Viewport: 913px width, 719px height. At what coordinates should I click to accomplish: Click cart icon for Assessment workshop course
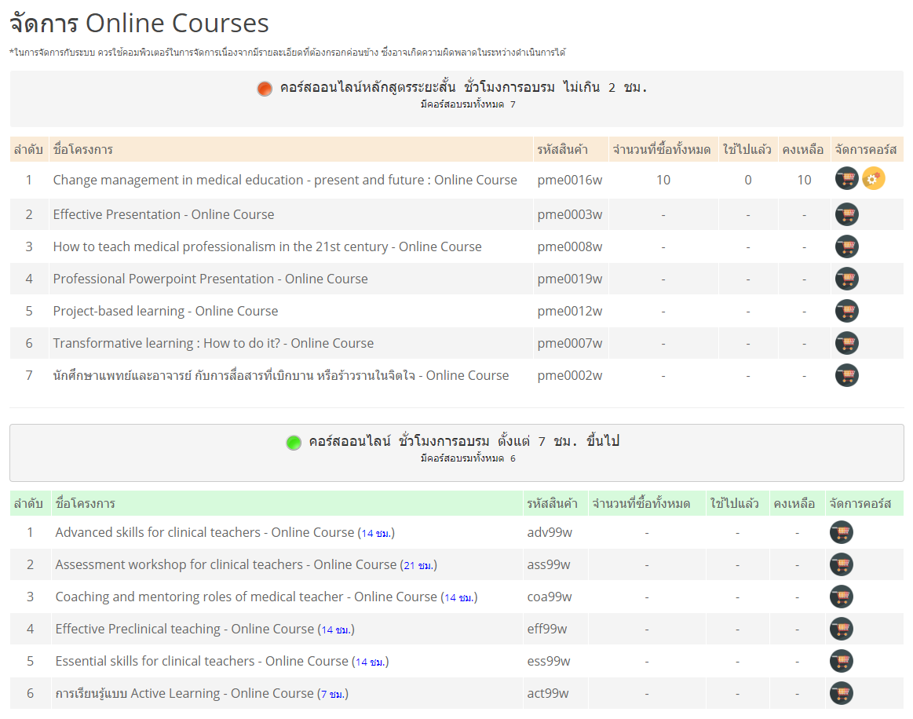pyautogui.click(x=841, y=564)
